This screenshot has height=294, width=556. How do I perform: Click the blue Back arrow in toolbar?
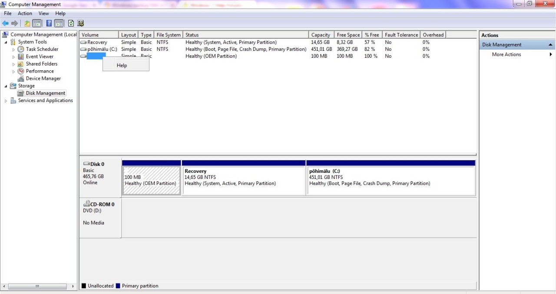(x=5, y=23)
